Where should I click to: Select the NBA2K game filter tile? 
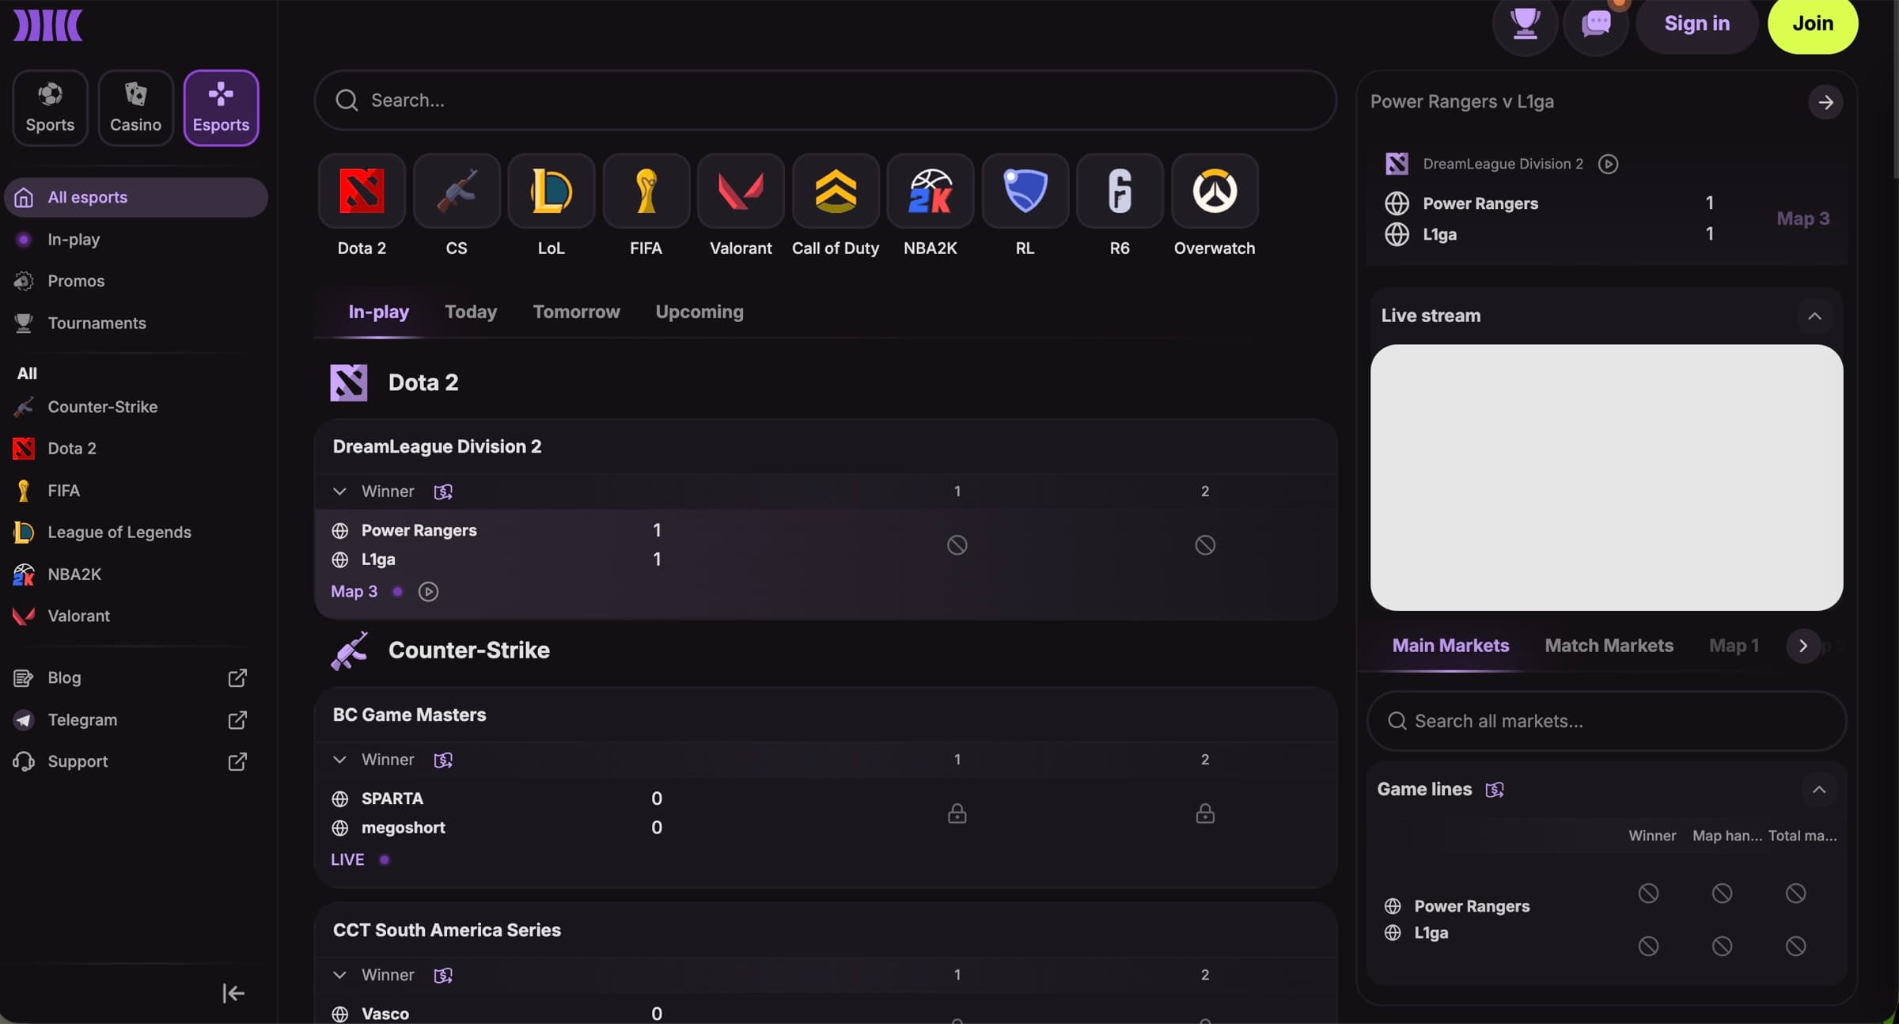(931, 191)
